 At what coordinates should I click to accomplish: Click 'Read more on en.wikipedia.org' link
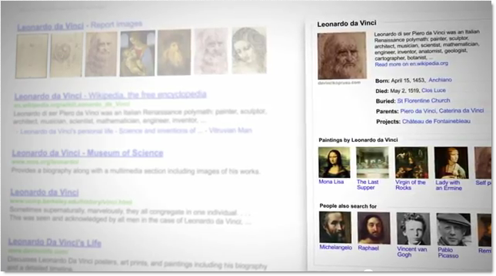click(411, 64)
